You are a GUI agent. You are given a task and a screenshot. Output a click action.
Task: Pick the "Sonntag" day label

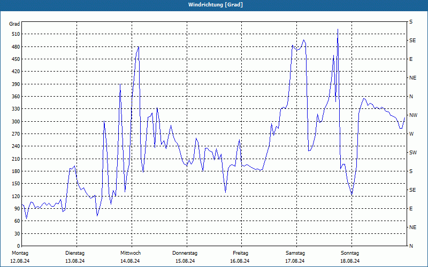click(x=350, y=253)
